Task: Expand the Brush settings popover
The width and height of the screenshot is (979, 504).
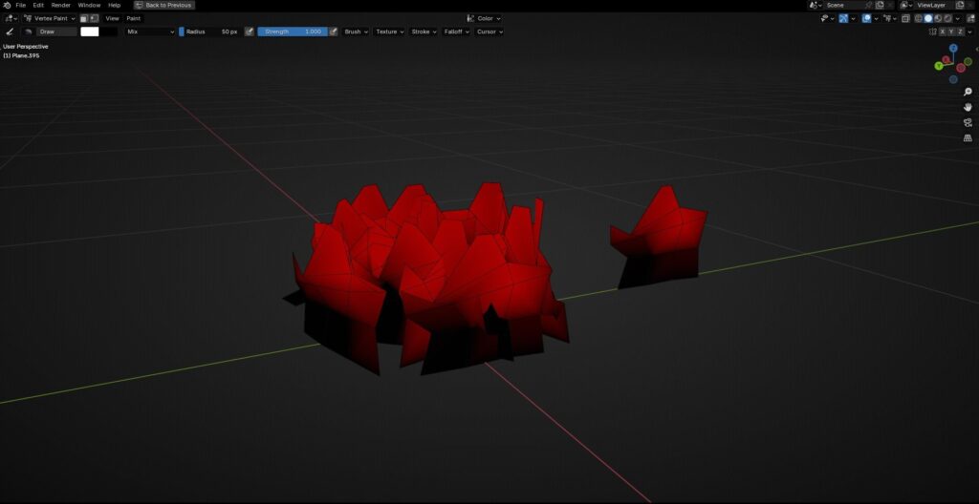Action: (356, 31)
